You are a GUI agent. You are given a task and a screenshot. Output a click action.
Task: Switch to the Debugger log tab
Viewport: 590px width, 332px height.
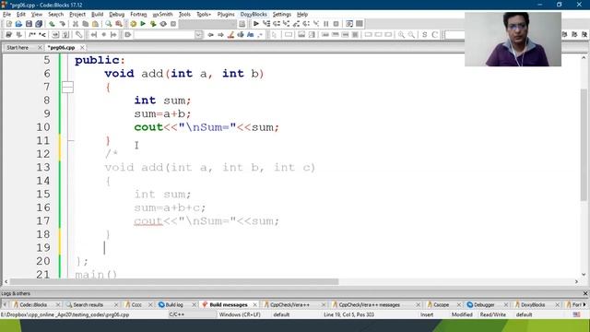coord(484,304)
